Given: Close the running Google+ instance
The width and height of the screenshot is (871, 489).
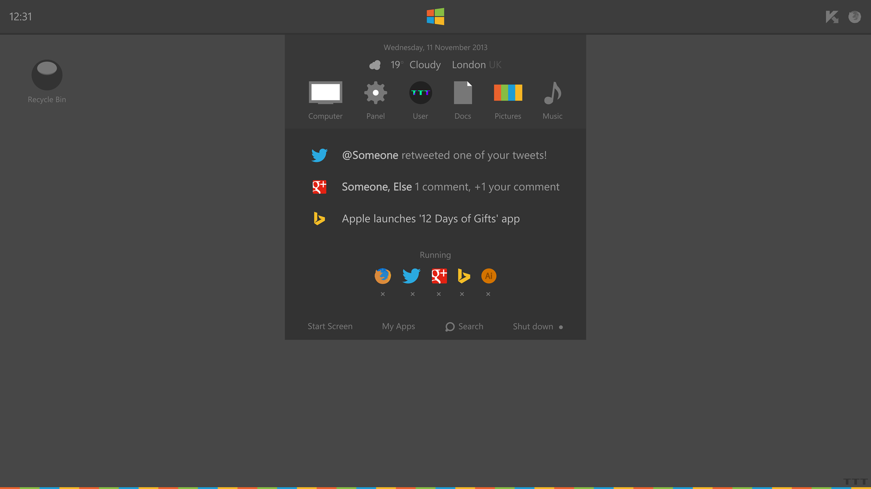Looking at the screenshot, I should point(438,294).
